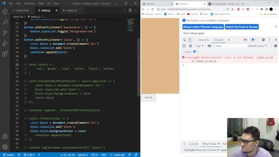Click the master branch indicator
Image resolution: width=279 pixels, height=157 pixels.
9,155
